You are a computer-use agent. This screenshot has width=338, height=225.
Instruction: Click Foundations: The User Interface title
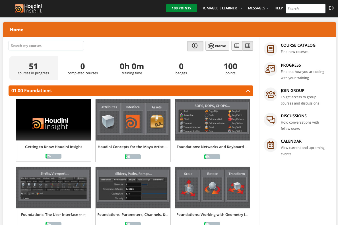53,215
